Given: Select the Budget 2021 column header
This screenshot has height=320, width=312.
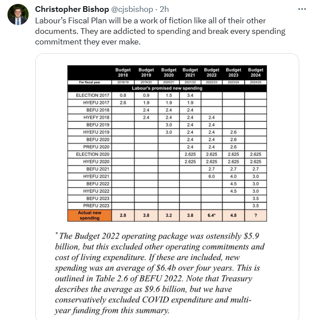Looking at the screenshot, I should 190,72.
